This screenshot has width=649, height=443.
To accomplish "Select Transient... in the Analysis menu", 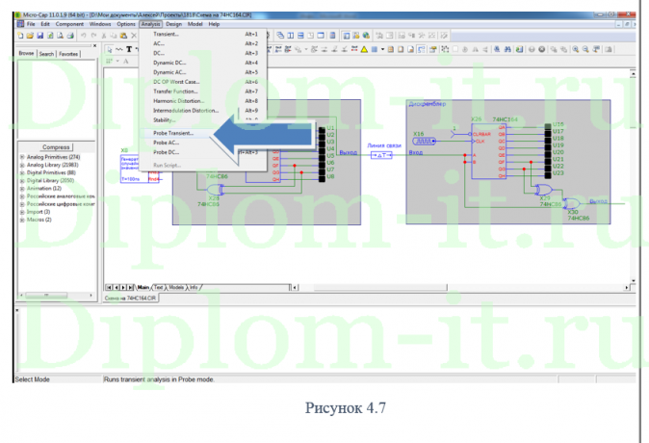I will [x=167, y=34].
